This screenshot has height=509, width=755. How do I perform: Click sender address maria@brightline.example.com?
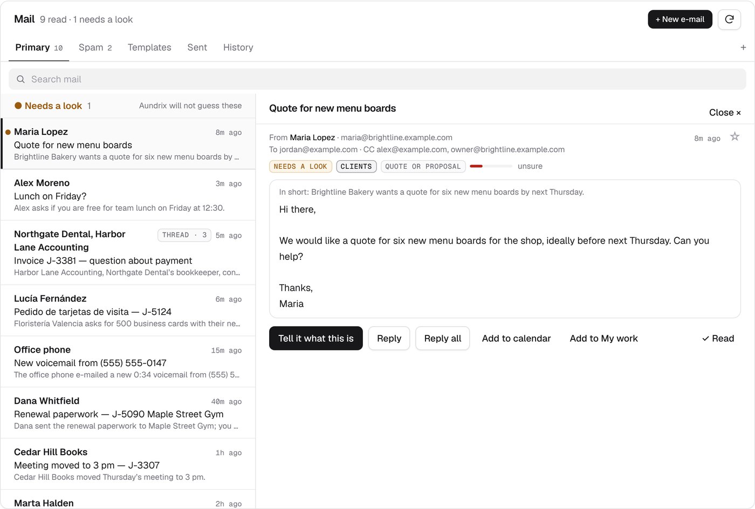pos(396,137)
